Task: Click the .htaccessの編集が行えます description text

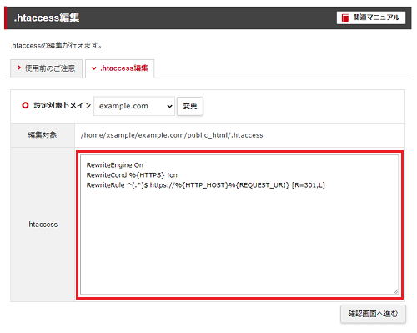Action: point(57,46)
